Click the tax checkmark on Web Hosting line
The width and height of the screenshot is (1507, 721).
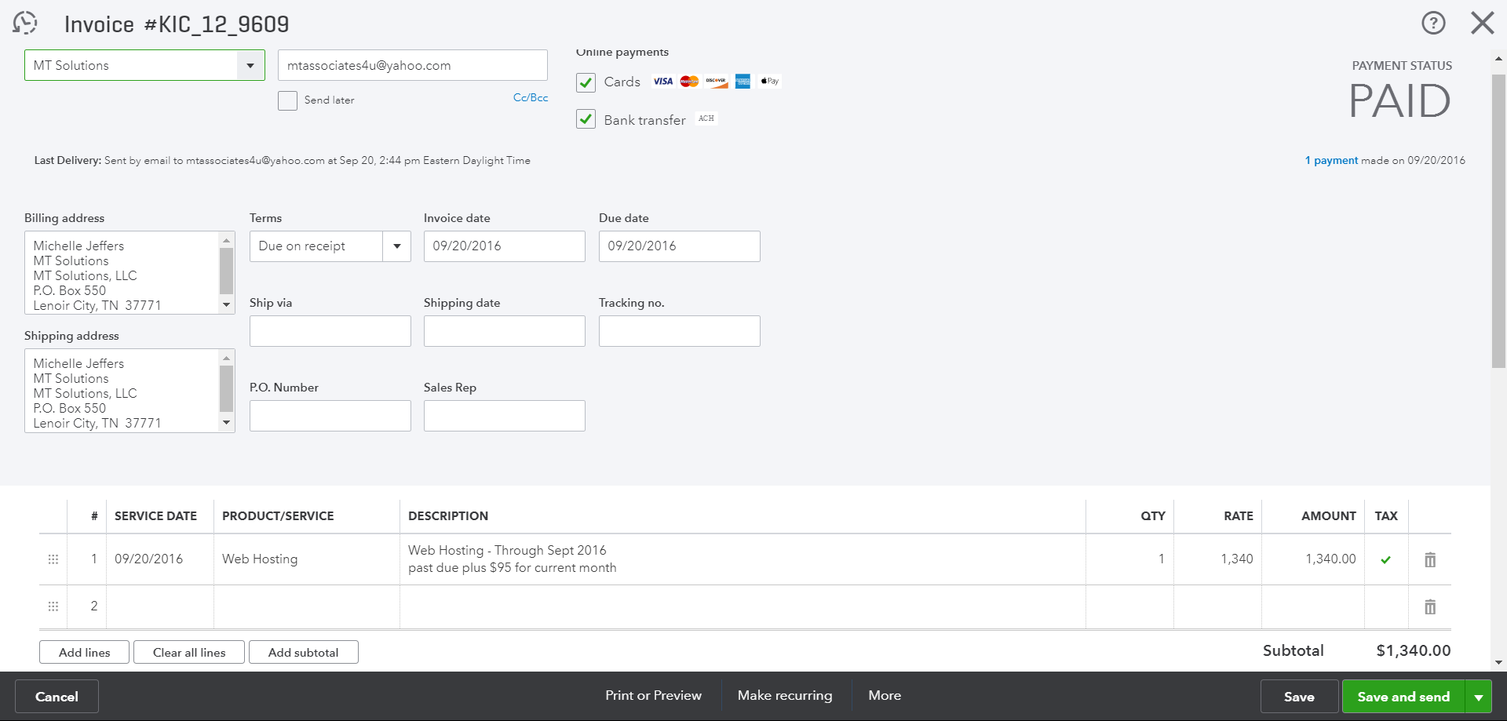[1386, 559]
